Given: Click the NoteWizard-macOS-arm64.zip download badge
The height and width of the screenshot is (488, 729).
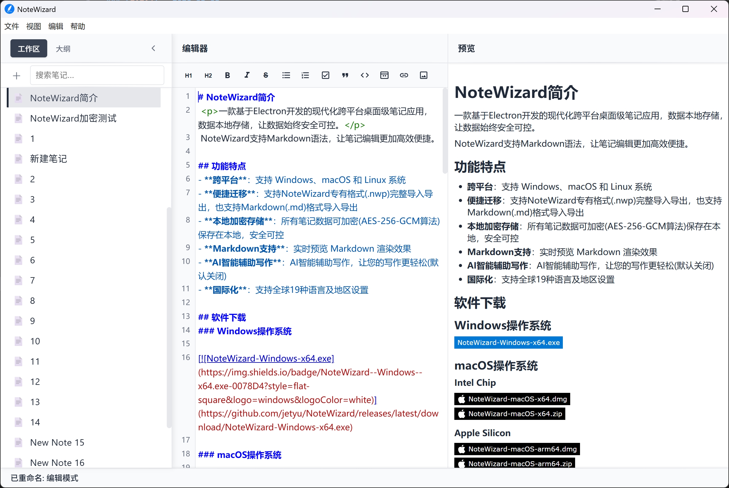Looking at the screenshot, I should [514, 463].
